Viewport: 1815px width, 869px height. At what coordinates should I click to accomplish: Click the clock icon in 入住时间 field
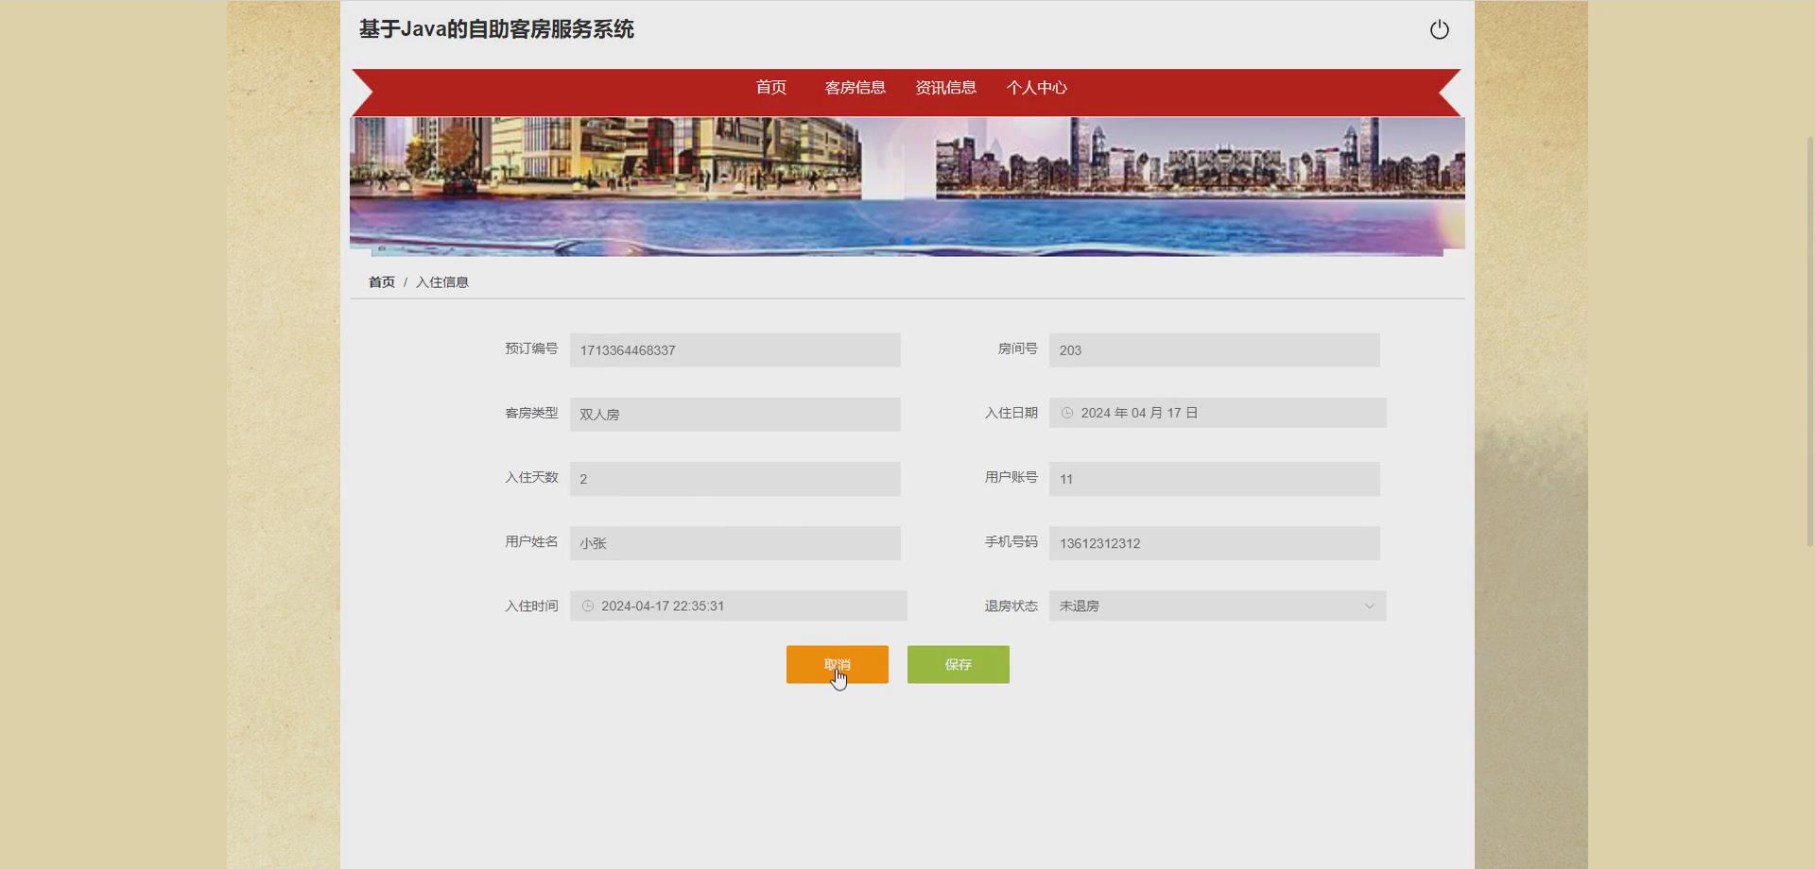click(589, 605)
